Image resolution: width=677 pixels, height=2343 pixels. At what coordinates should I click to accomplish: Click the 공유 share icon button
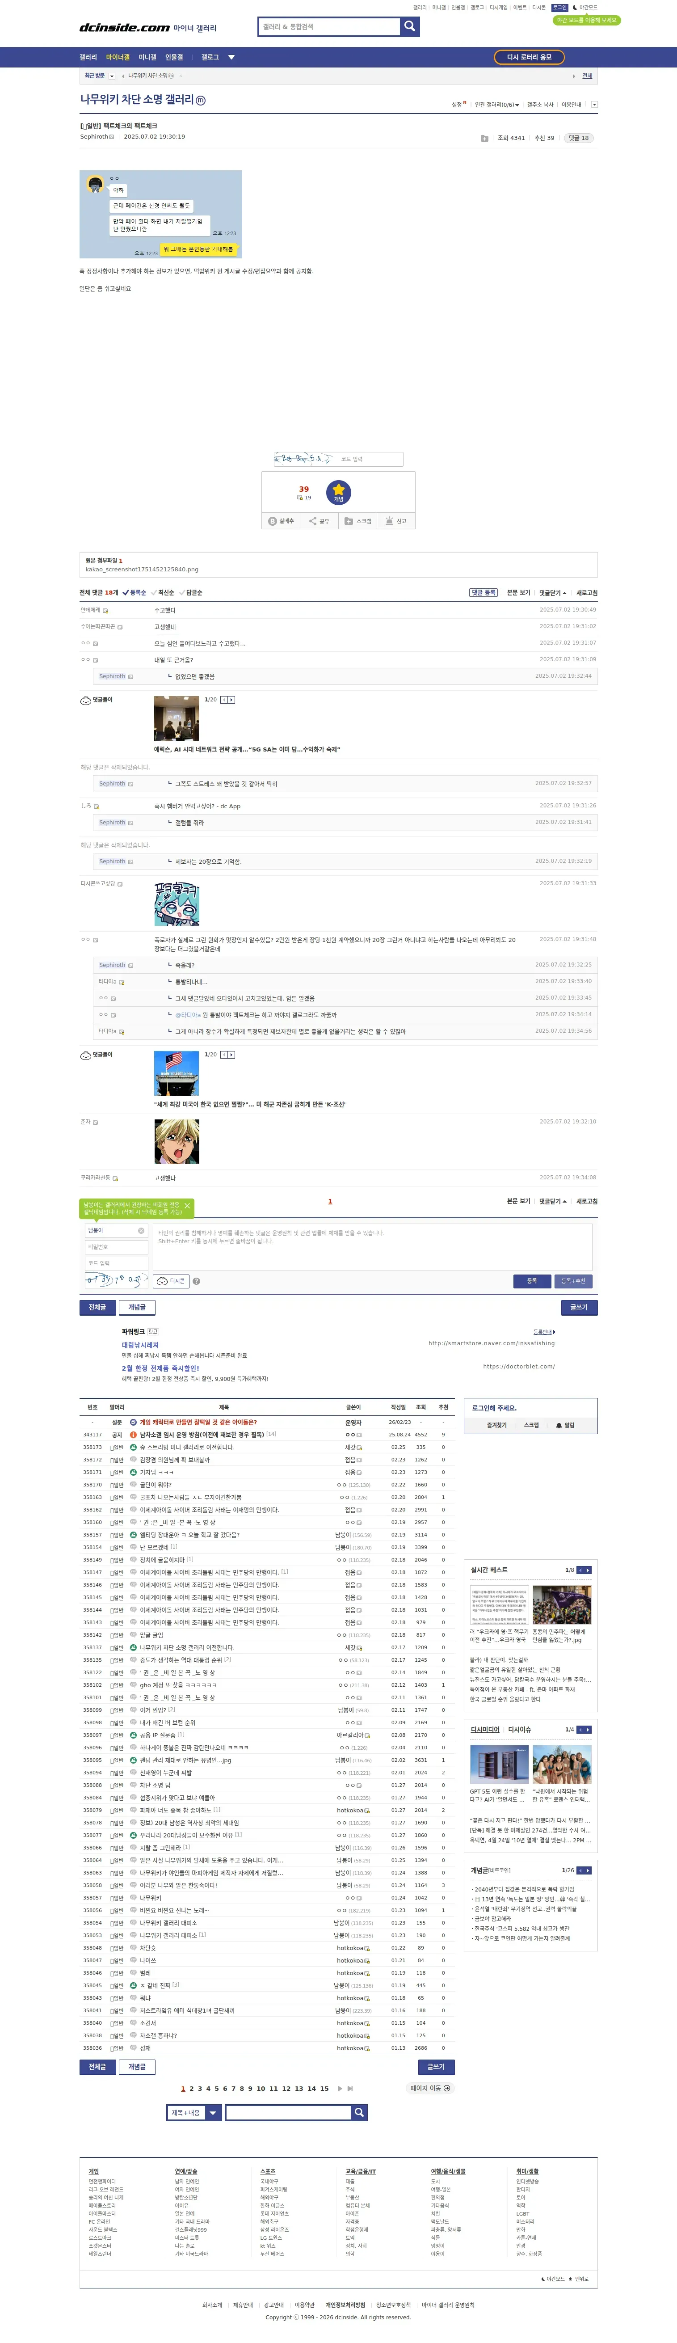coord(319,521)
